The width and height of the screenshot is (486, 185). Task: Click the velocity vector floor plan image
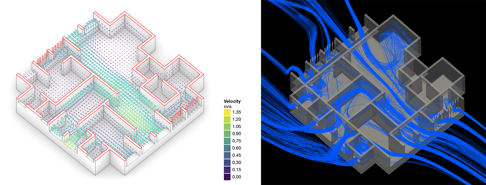coord(110,93)
